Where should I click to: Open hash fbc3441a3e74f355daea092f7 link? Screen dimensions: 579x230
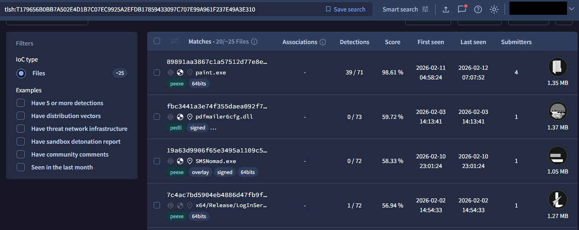click(217, 106)
